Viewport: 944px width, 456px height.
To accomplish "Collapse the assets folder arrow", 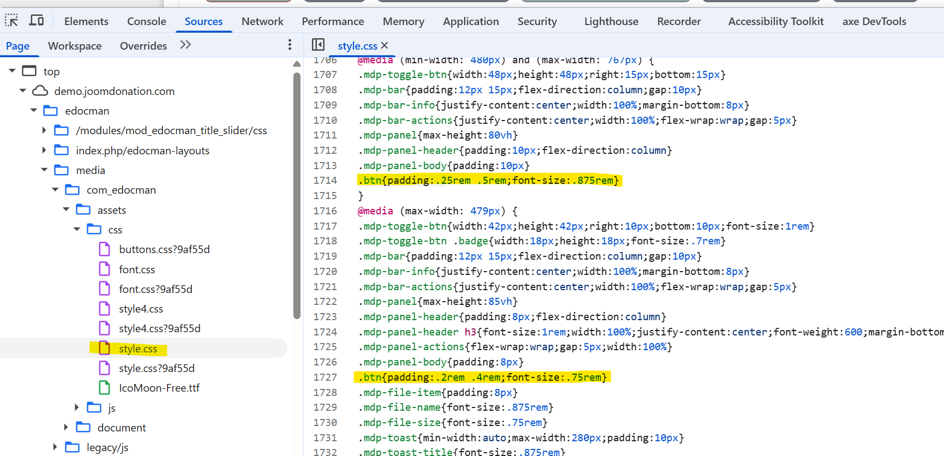I will click(x=66, y=209).
